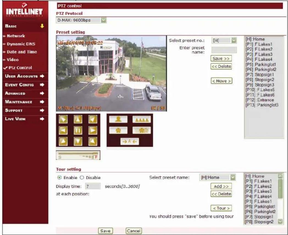Select [H] Home in preset list

click(255, 39)
